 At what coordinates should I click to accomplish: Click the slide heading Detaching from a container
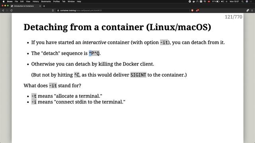click(117, 27)
